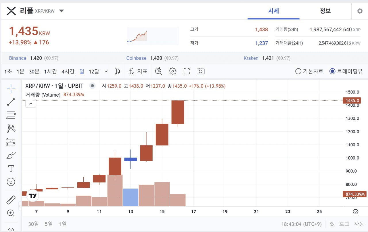This screenshot has width=368, height=232.
Task: Select the 1분 interval
Action: point(20,71)
